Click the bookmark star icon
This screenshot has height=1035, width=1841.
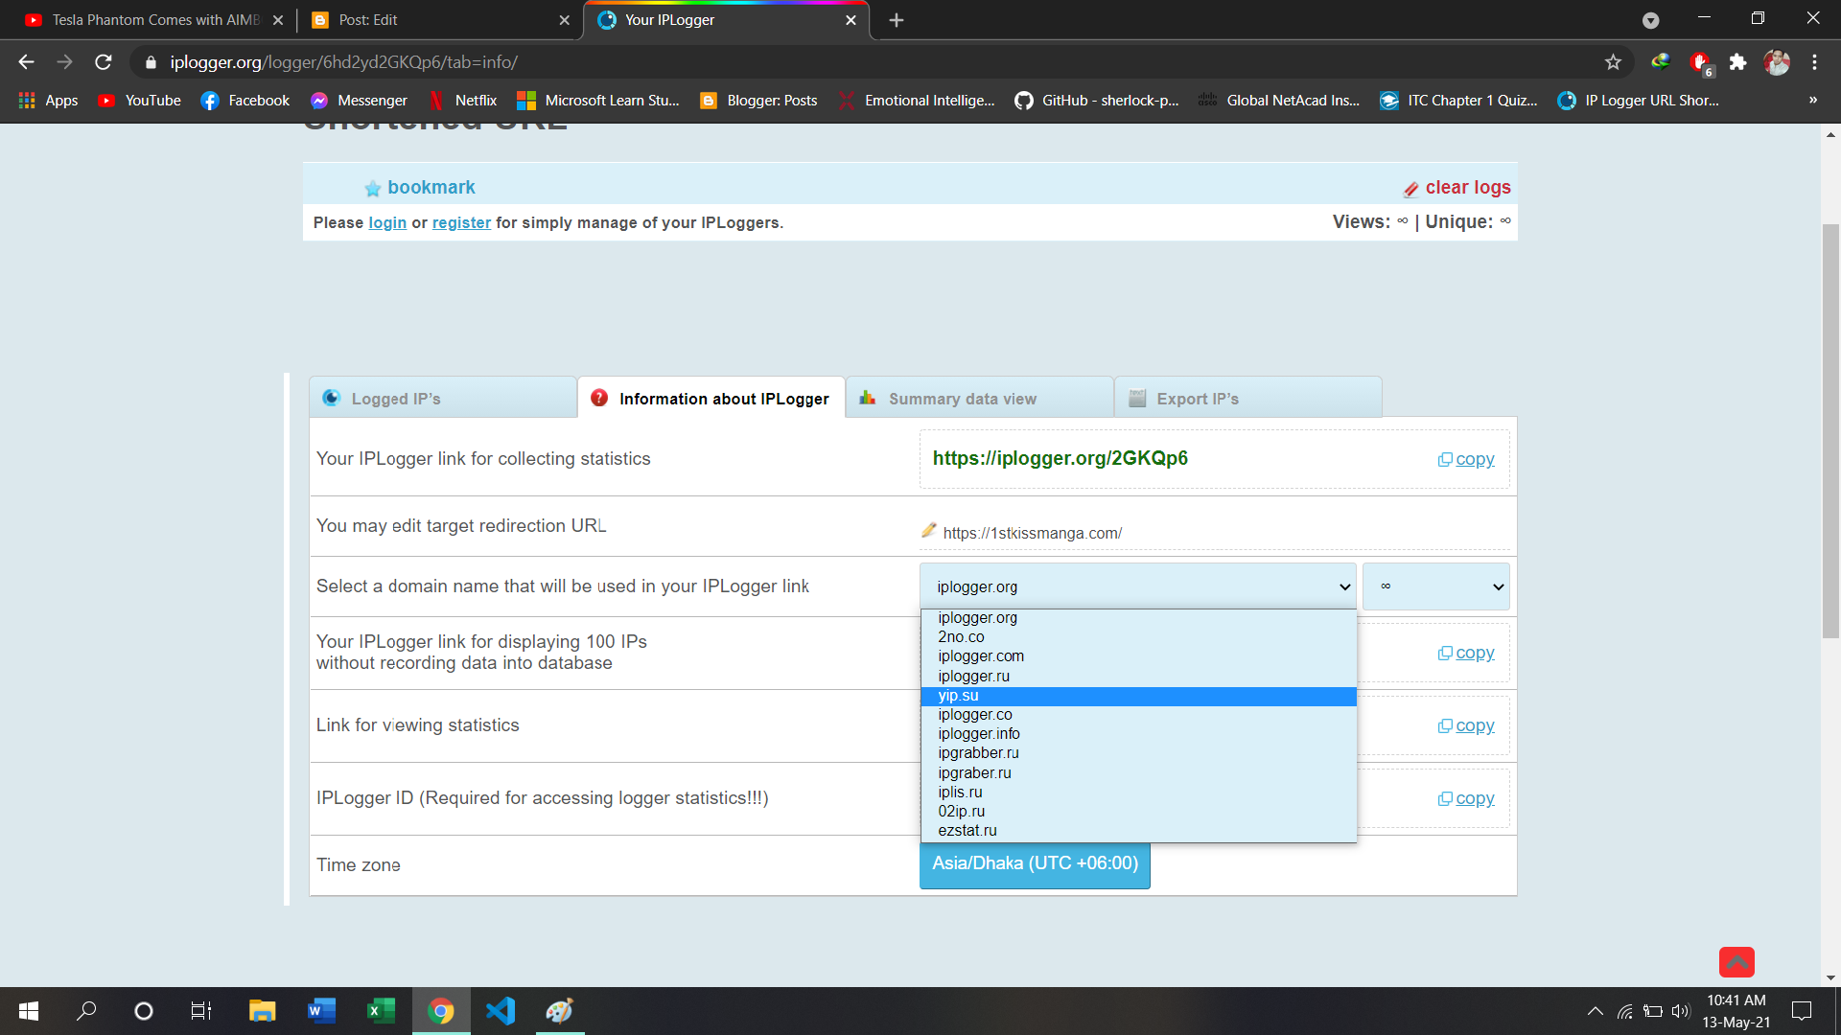click(373, 189)
